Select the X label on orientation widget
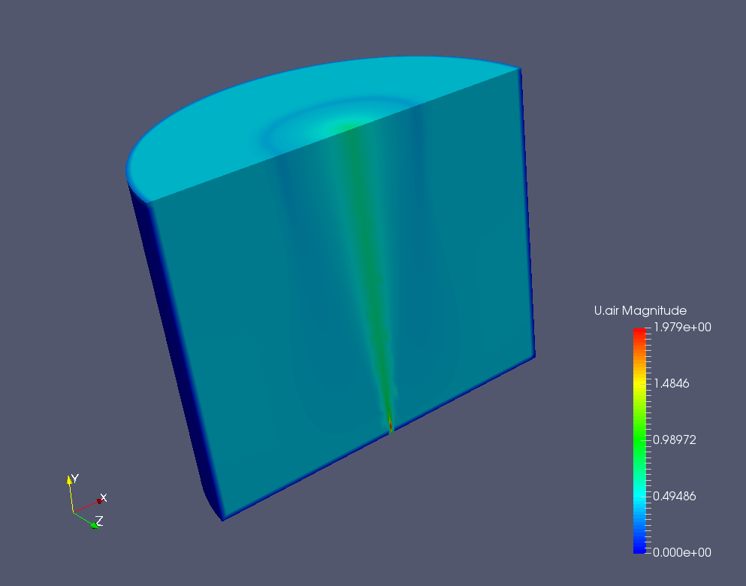The height and width of the screenshot is (586, 746). (x=104, y=497)
